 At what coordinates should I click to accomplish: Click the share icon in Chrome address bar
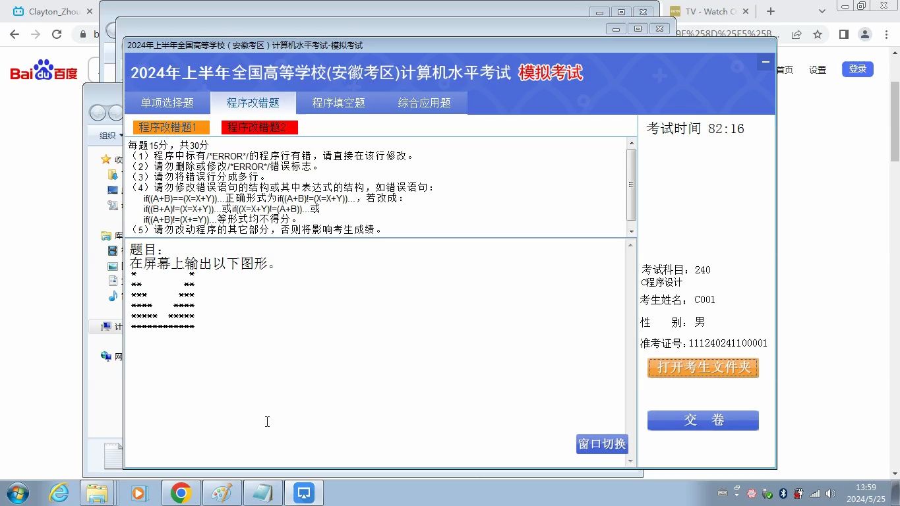pos(796,34)
